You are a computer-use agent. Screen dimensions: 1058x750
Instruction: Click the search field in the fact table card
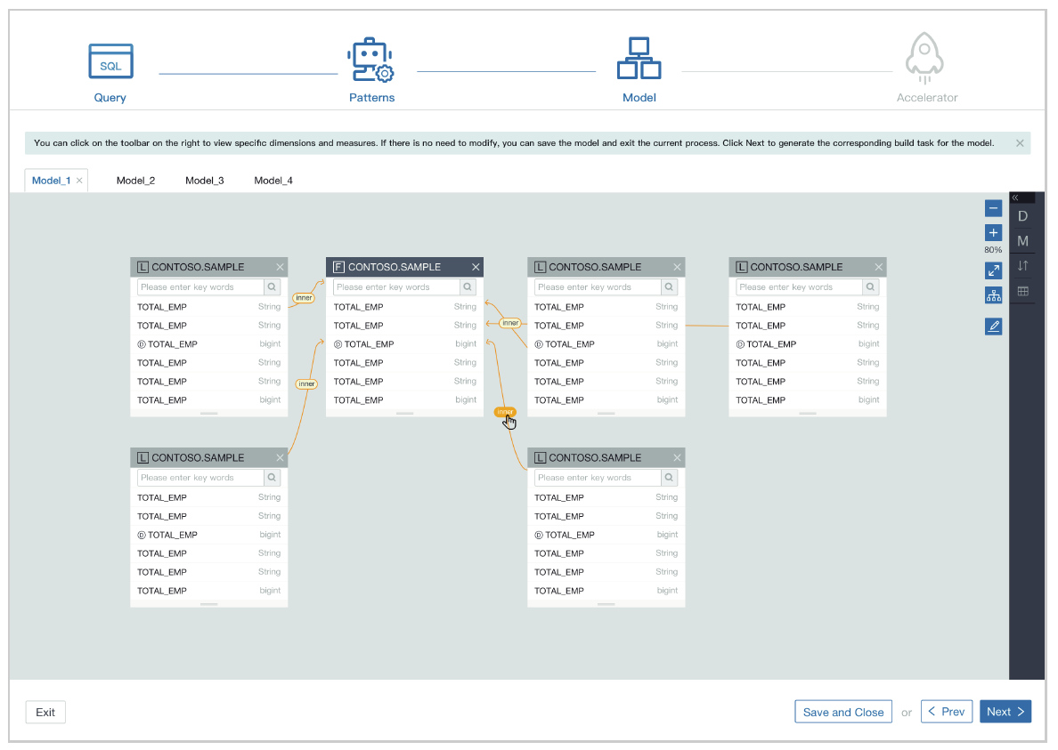pyautogui.click(x=396, y=287)
